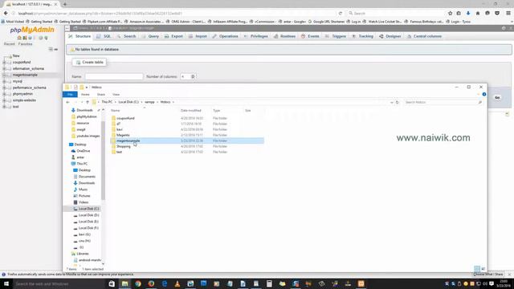
Task: Open Recent in phpMyAdmin sidebar
Action: [9, 44]
